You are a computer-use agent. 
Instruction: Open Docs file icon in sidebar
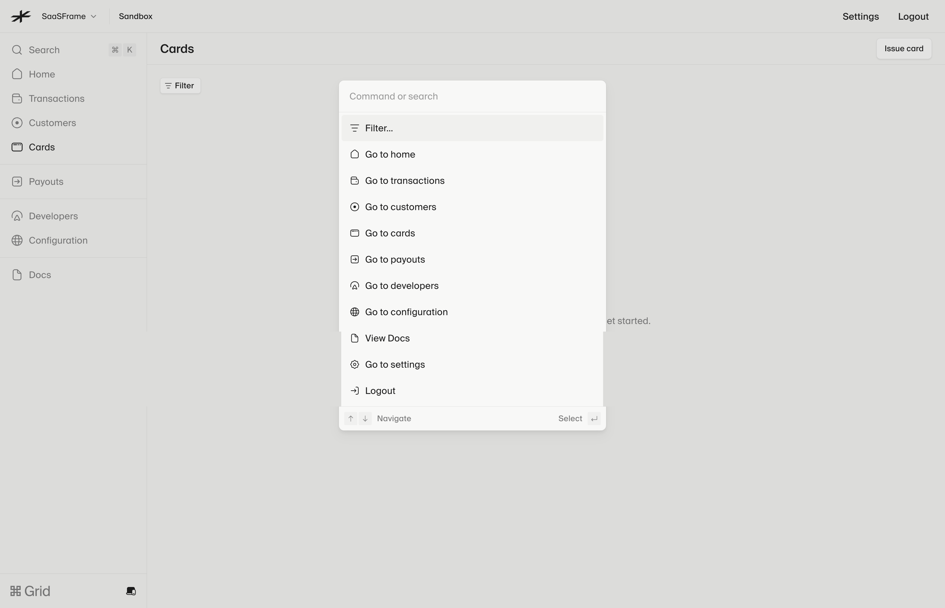pos(17,275)
